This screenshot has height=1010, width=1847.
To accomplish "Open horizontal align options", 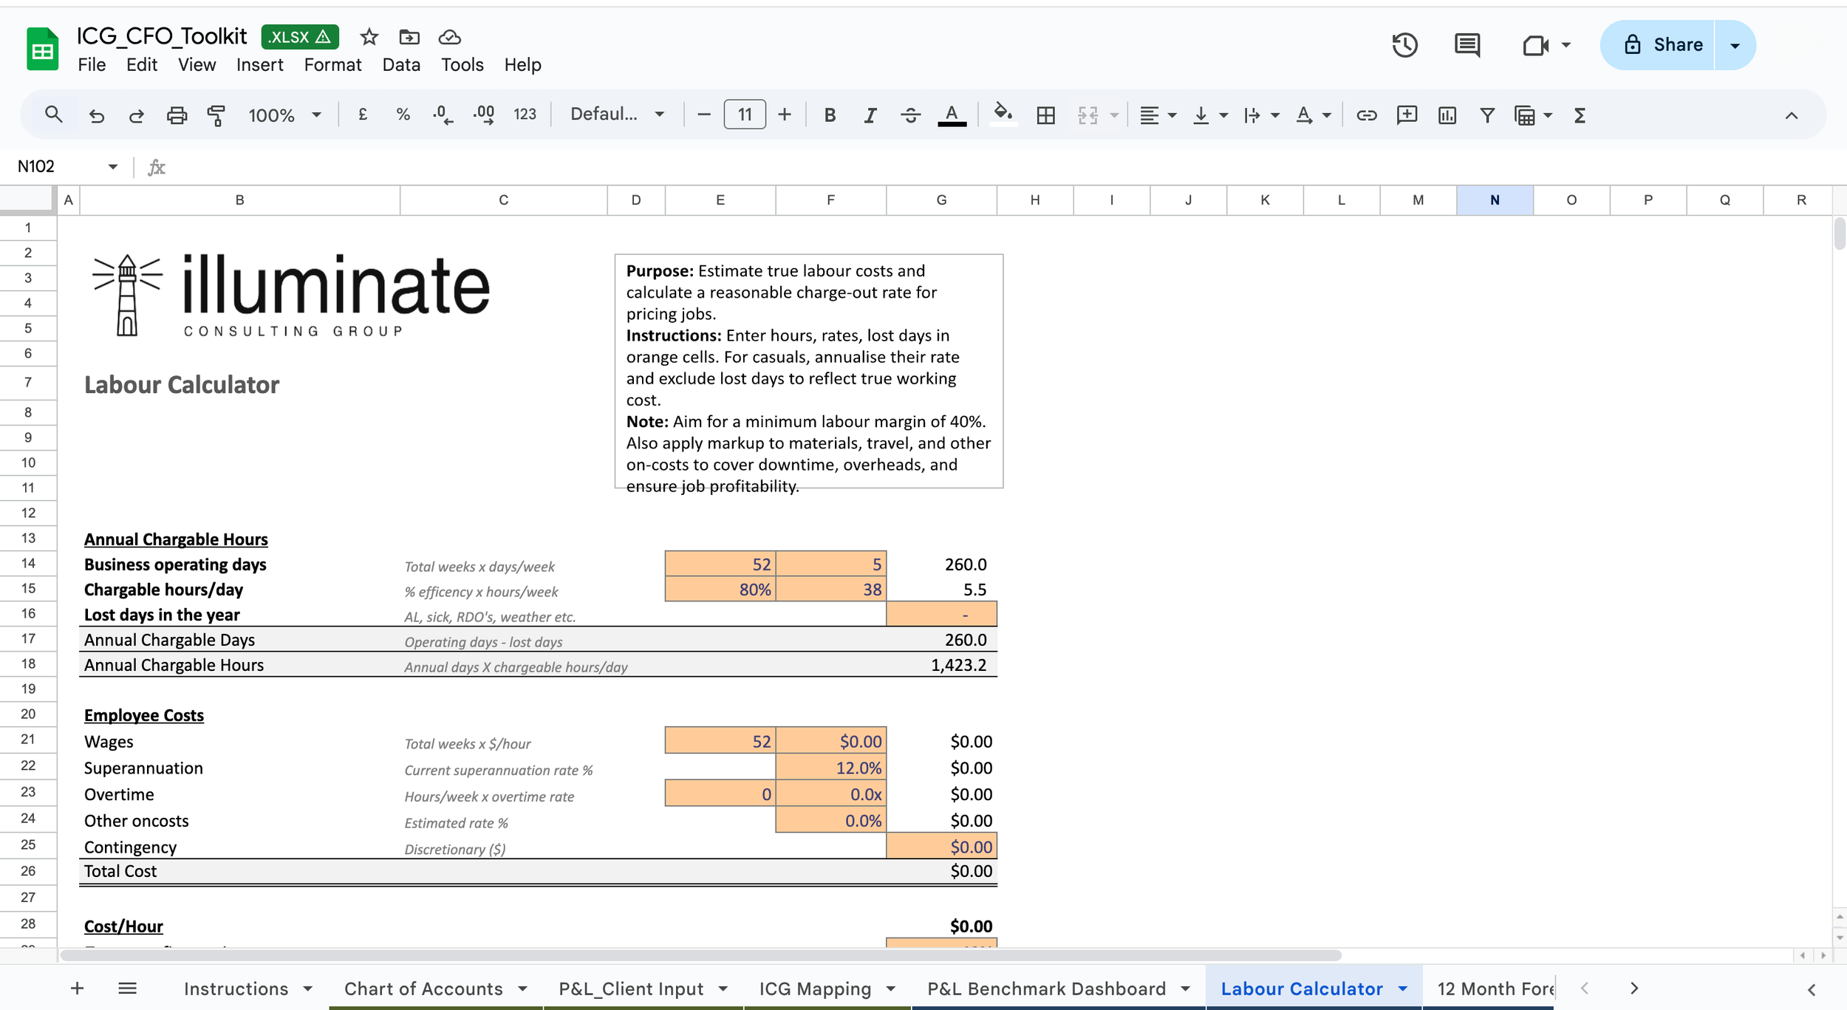I will click(x=1157, y=115).
